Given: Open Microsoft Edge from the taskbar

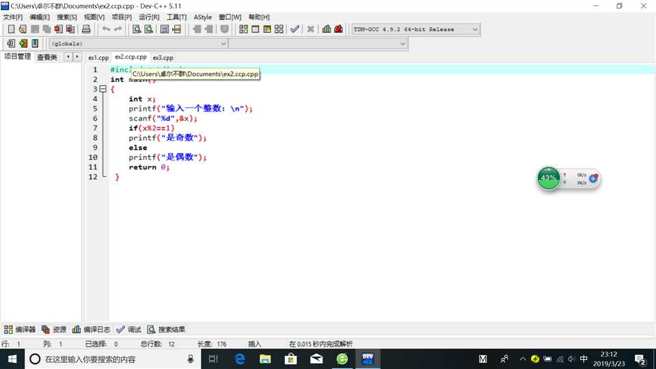Looking at the screenshot, I should 240,359.
